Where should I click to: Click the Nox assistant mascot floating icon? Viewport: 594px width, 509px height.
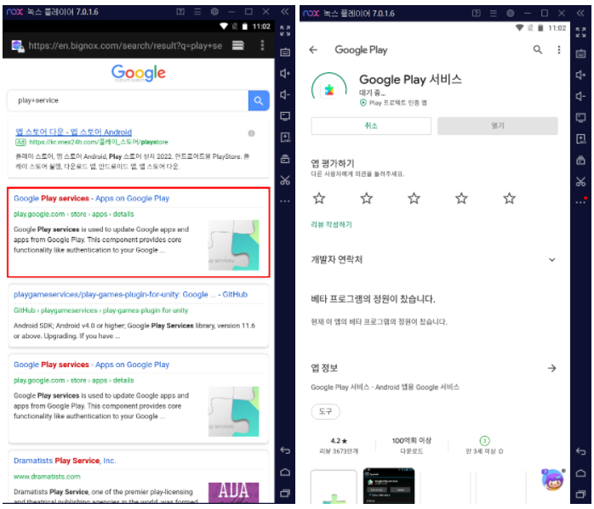coord(552,479)
